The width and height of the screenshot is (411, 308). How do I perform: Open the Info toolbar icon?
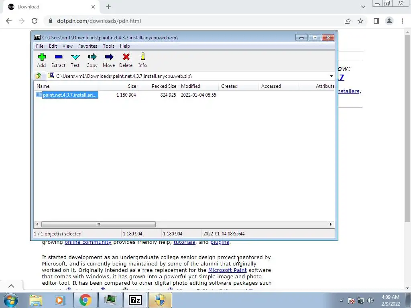point(142,57)
